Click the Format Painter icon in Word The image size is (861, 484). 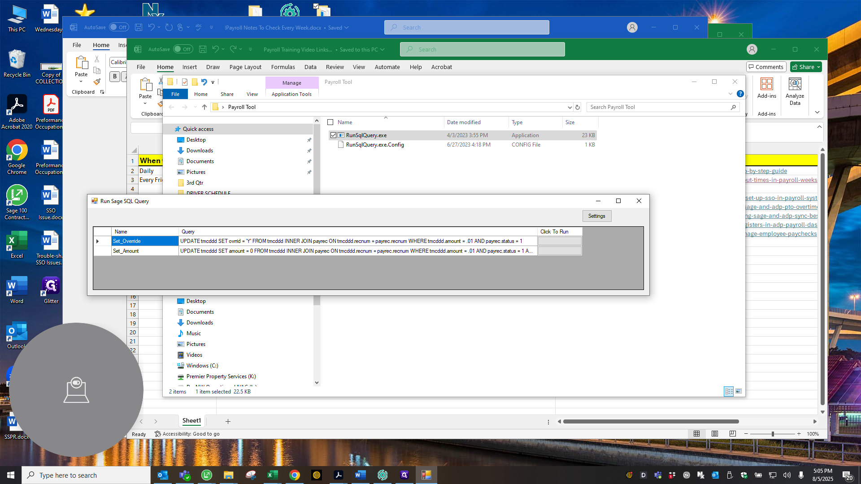[97, 82]
